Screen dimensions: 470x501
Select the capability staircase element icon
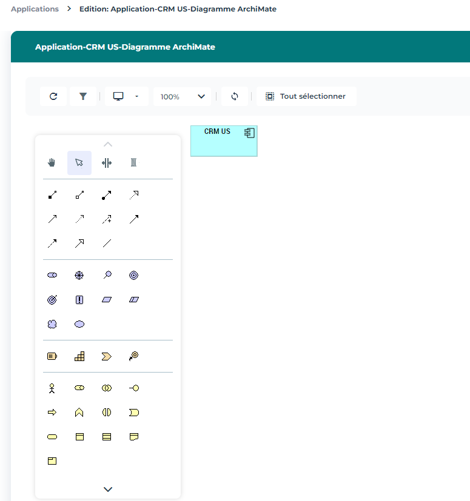click(x=79, y=357)
